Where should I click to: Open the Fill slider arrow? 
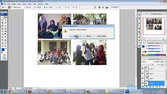click(165, 65)
